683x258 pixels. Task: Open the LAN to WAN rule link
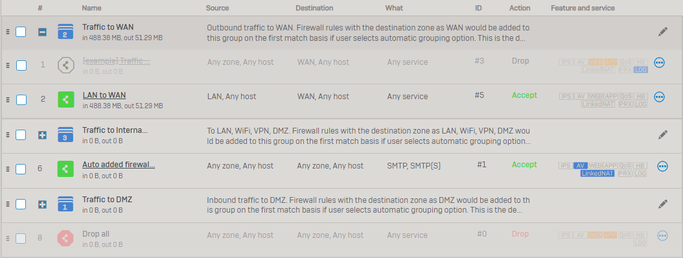[x=104, y=95]
